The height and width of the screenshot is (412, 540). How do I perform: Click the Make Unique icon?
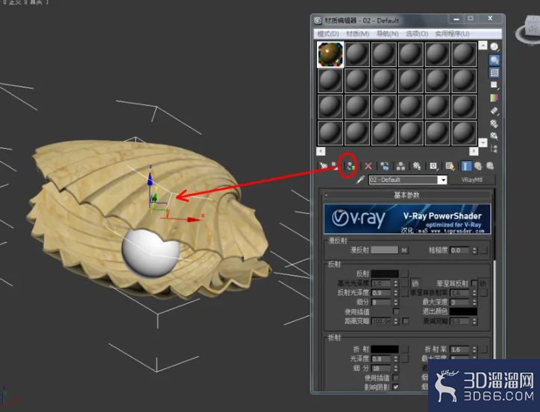click(401, 166)
